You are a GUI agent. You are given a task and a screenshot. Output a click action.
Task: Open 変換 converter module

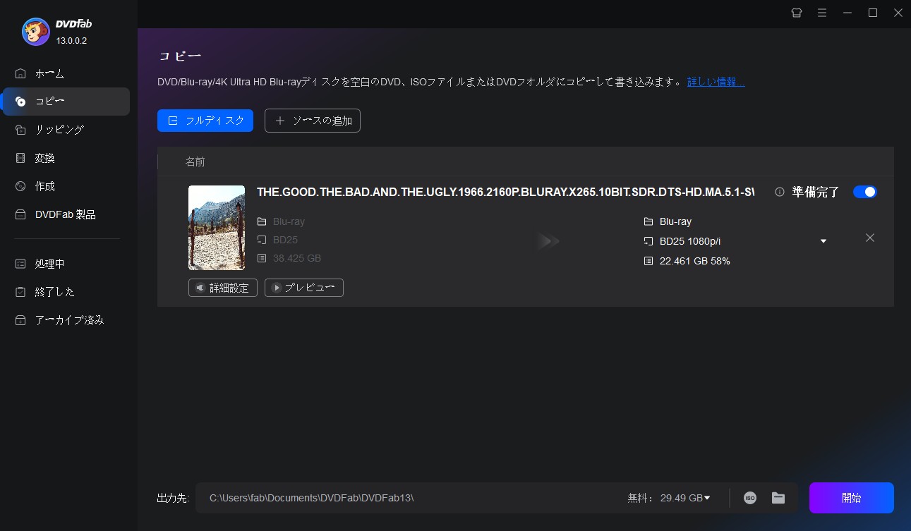65,158
